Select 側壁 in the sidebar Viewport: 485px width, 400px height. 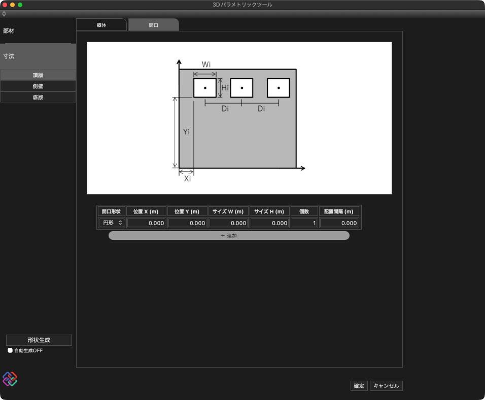(x=38, y=86)
